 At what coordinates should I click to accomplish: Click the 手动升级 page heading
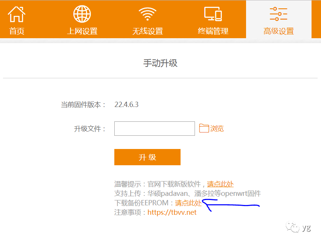tap(160, 63)
